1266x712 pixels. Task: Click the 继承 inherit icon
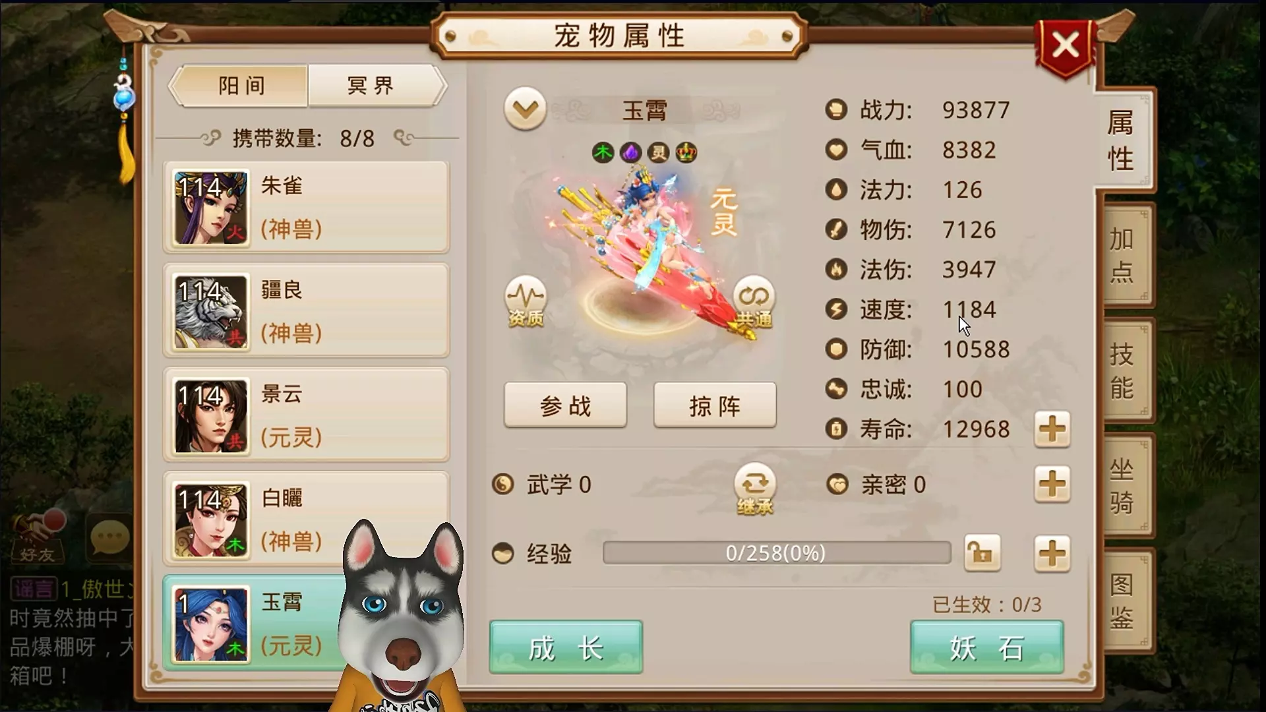pyautogui.click(x=755, y=489)
